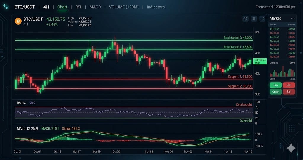The width and height of the screenshot is (303, 160).
Task: Switch chart type with candlestick icon
Action: [x=254, y=19]
